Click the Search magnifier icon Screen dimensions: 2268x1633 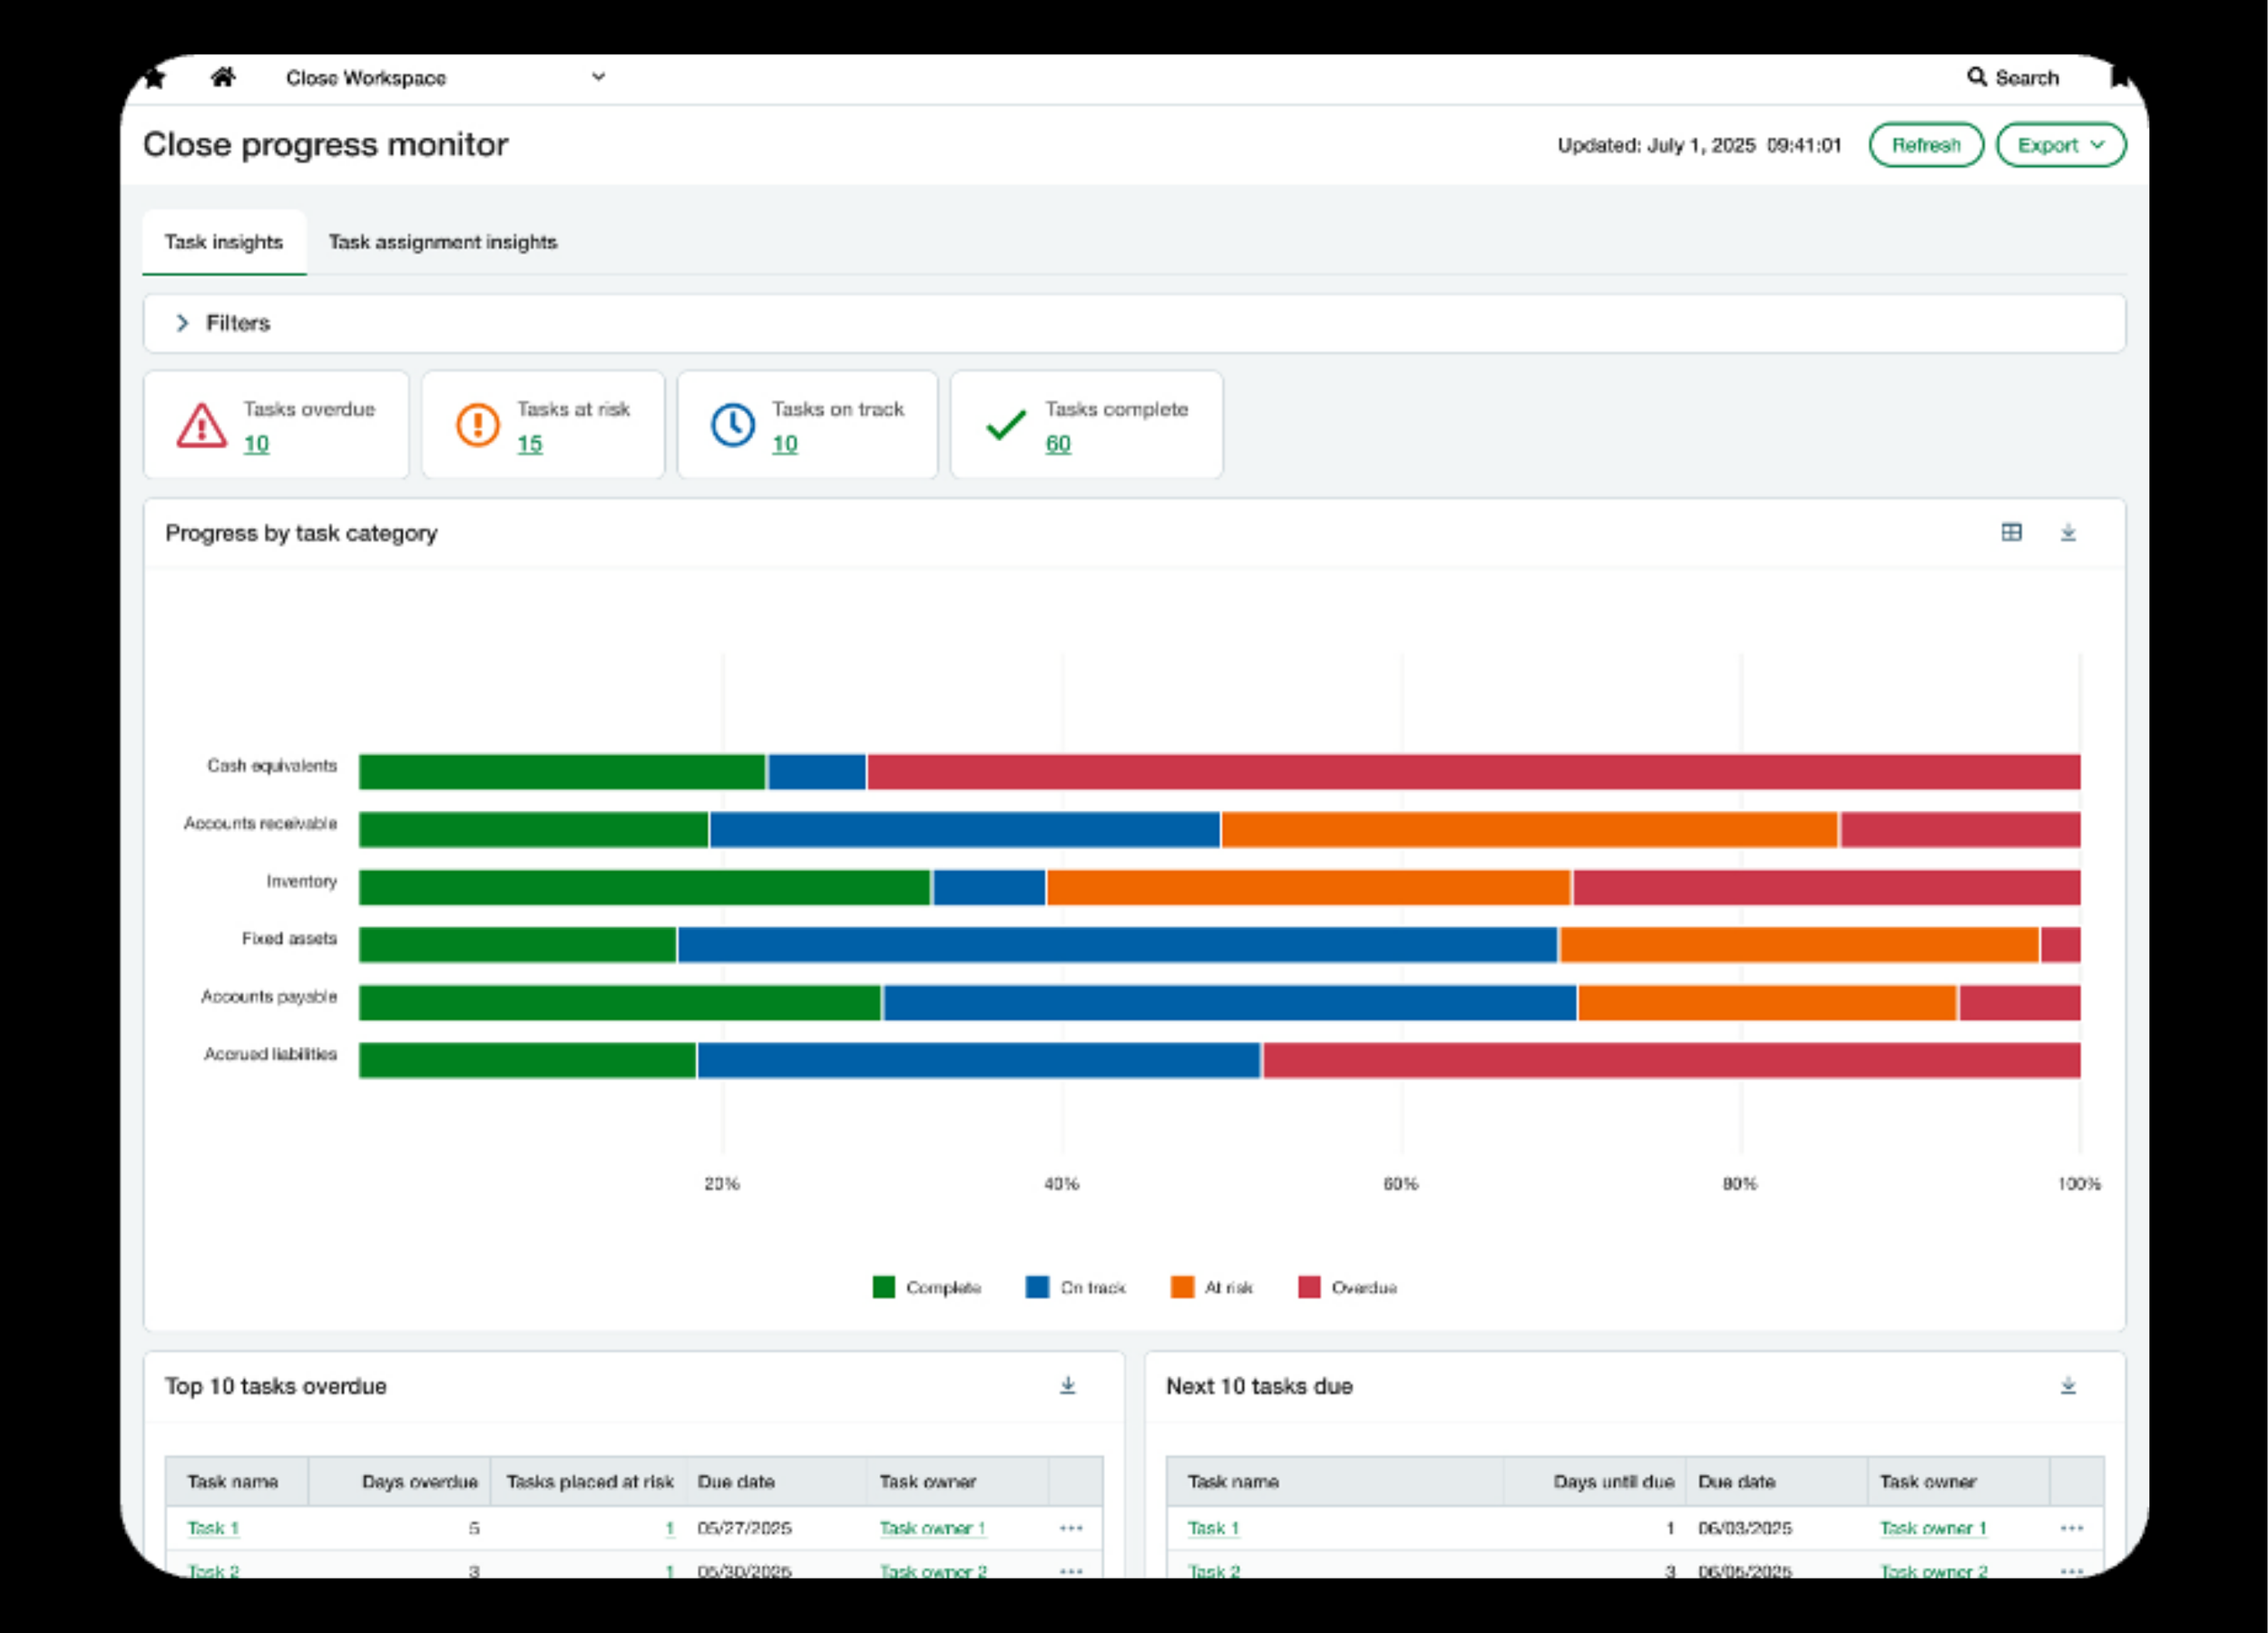(1976, 77)
